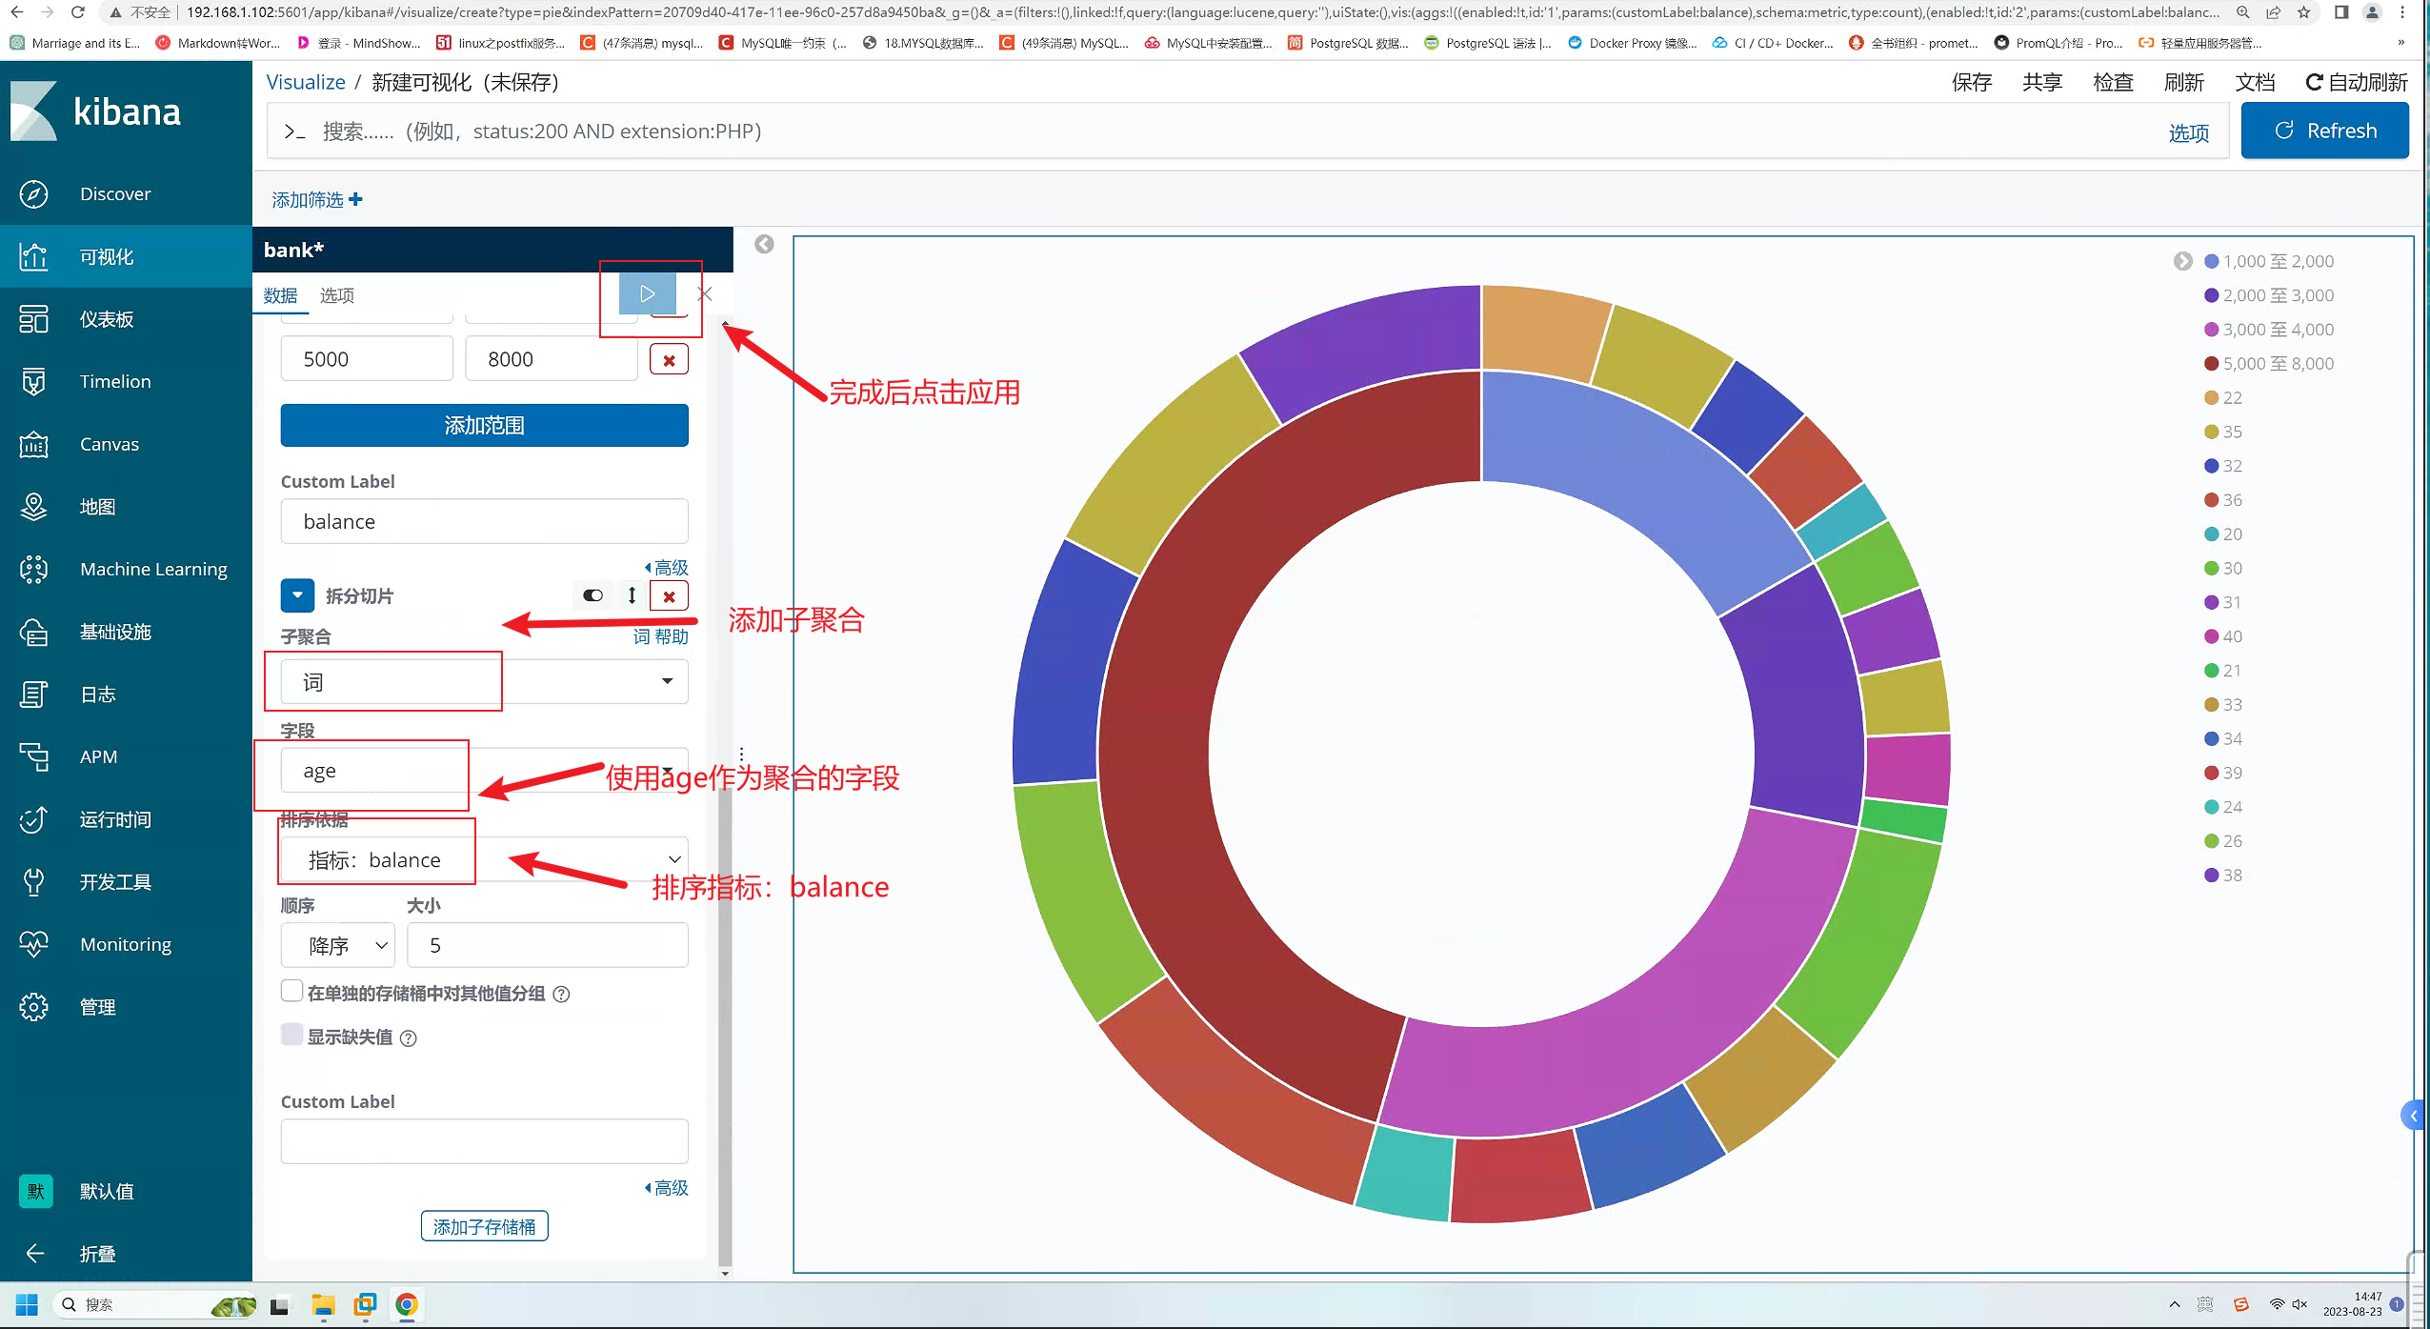This screenshot has height=1329, width=2430.
Task: Open the 日志 logs icon
Action: coord(33,695)
